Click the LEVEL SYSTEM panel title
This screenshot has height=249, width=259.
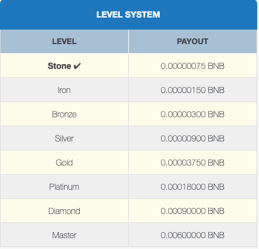(128, 15)
